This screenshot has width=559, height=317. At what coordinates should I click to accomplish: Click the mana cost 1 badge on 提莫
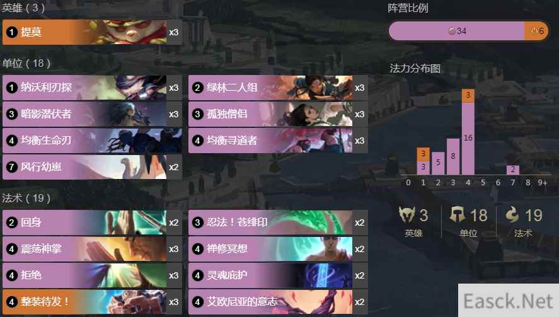point(11,32)
